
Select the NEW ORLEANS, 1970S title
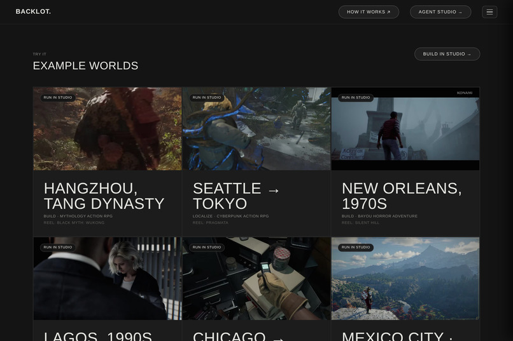pyautogui.click(x=402, y=196)
